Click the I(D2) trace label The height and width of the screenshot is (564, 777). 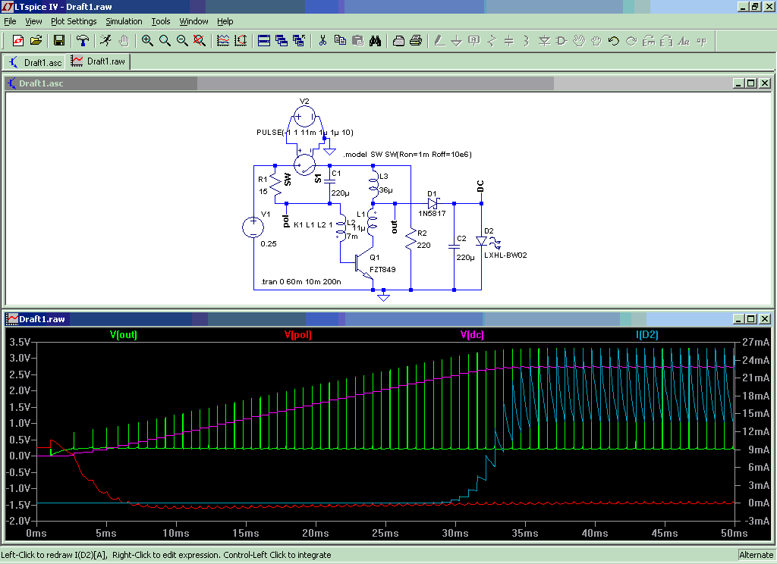click(x=648, y=334)
